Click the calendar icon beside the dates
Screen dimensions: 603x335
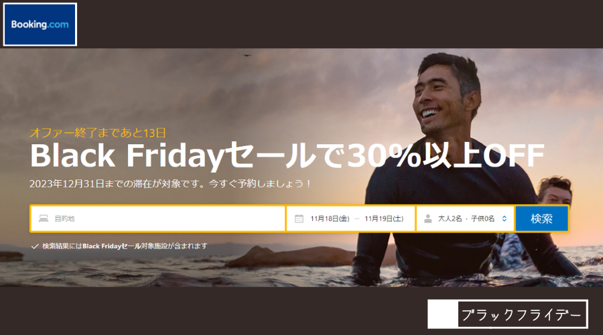299,219
